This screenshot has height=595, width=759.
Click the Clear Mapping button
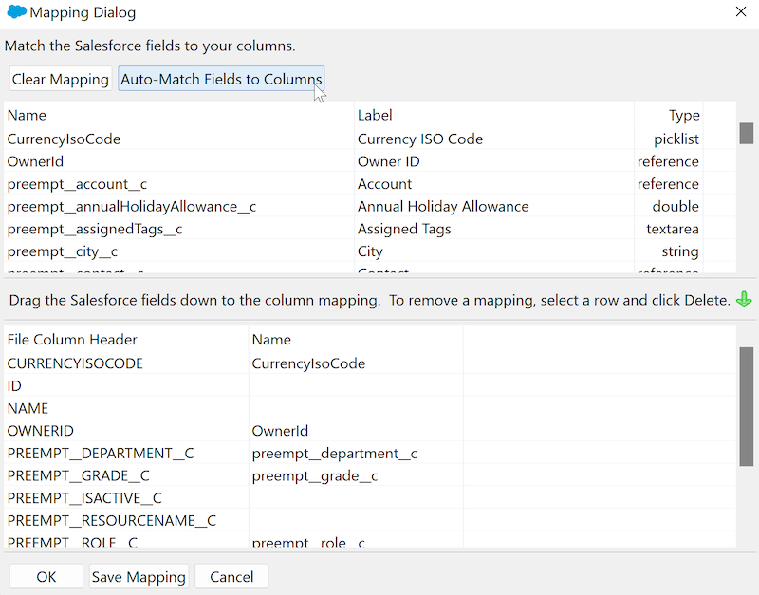(61, 79)
